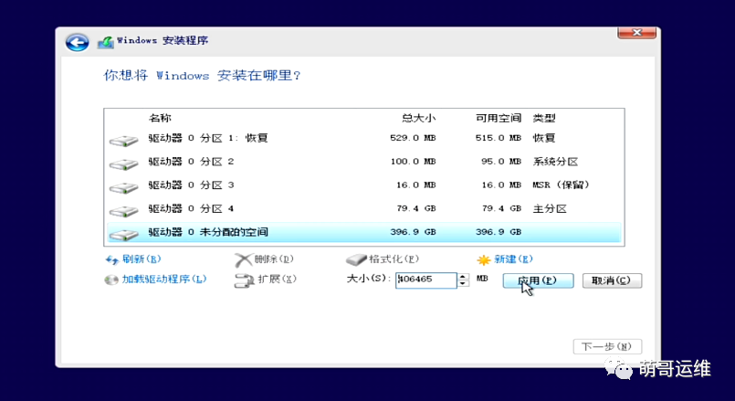Apply the partition size with 应用(P)
Image resolution: width=735 pixels, height=401 pixels.
538,280
